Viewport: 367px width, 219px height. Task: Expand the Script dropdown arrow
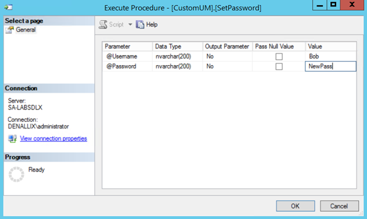[130, 24]
